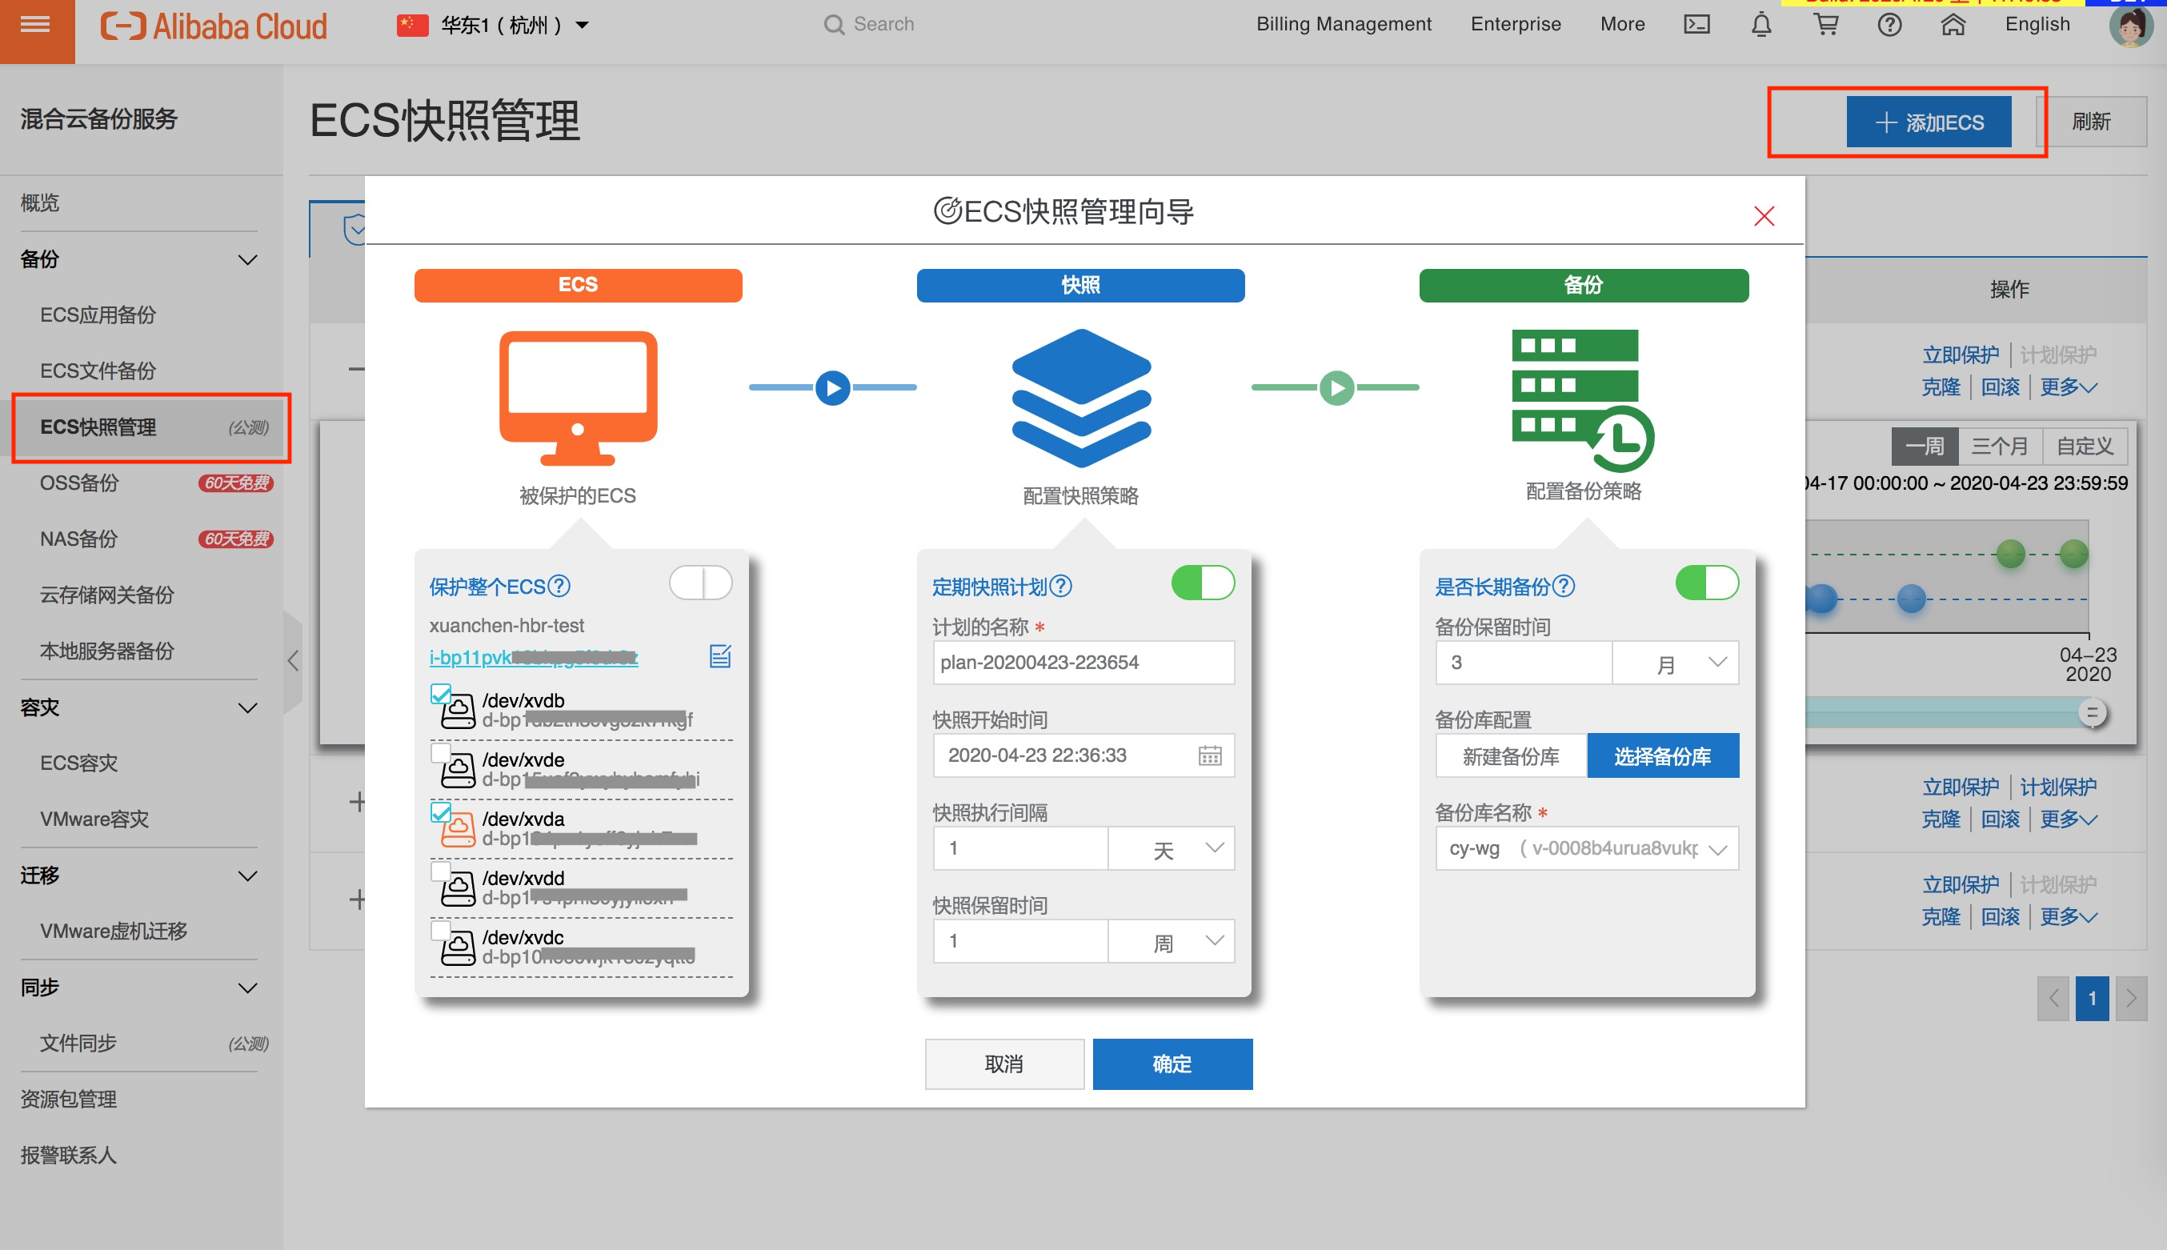This screenshot has height=1250, width=2167.
Task: Click the rightmost green dot on timeline chart
Action: 2073,554
